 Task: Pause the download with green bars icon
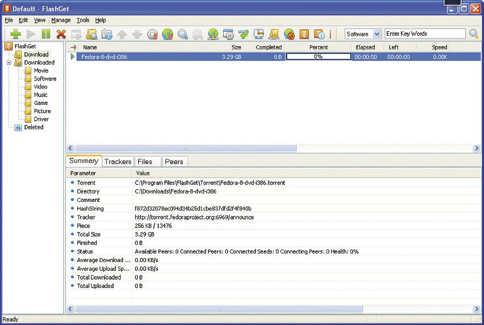(46, 34)
